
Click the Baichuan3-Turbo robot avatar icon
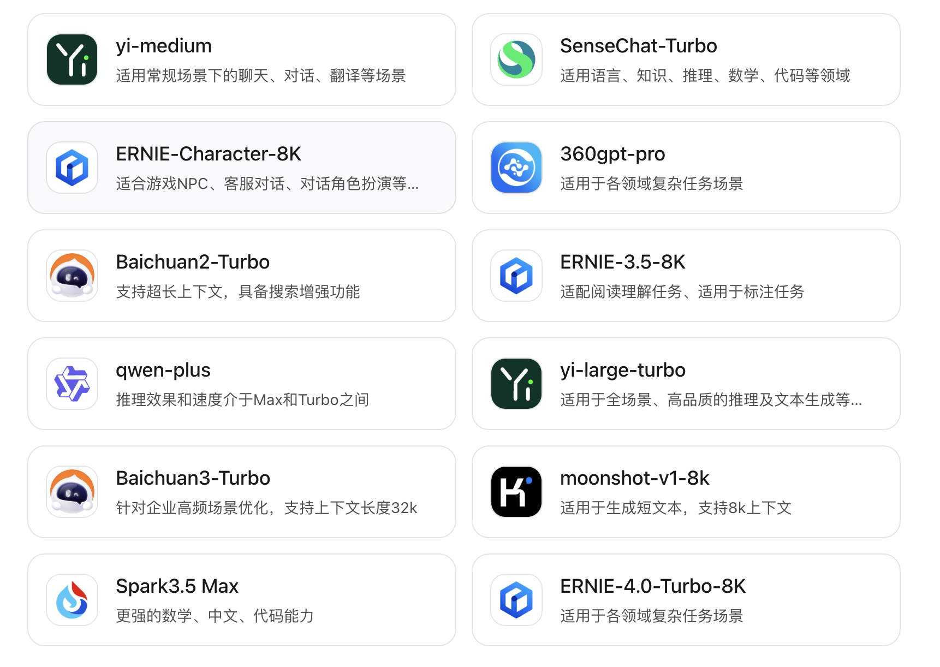tap(72, 492)
